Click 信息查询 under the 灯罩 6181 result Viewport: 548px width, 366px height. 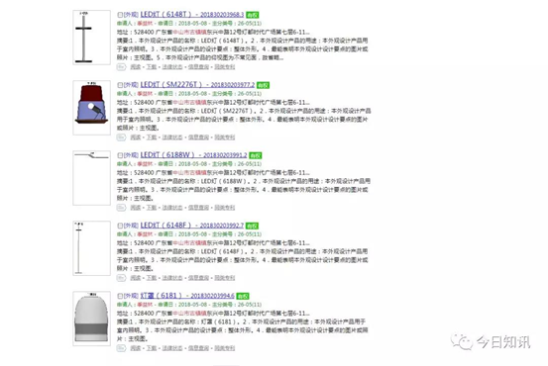coord(198,348)
